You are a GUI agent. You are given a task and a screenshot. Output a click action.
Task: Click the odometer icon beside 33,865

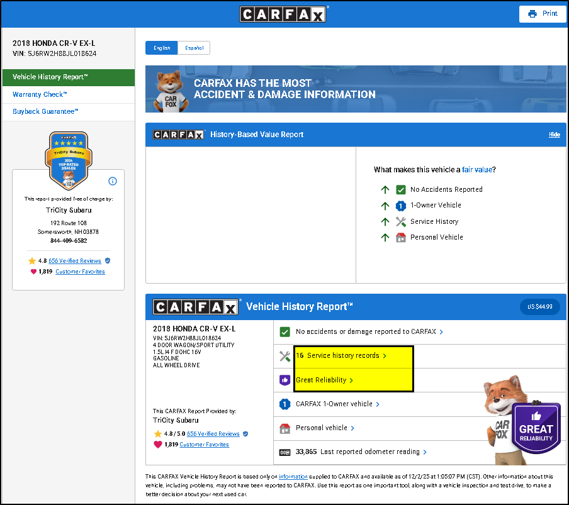(284, 452)
